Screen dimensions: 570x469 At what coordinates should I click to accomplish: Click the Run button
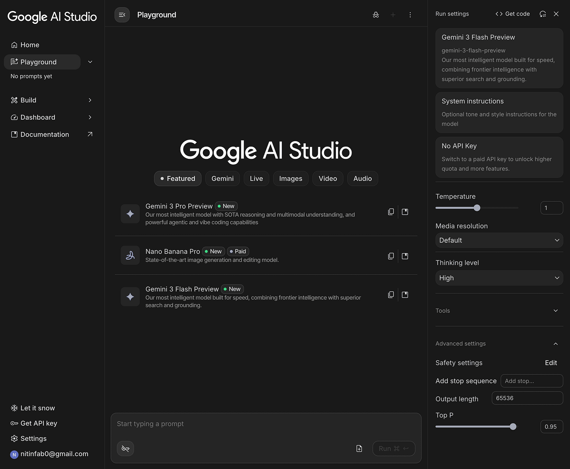394,449
